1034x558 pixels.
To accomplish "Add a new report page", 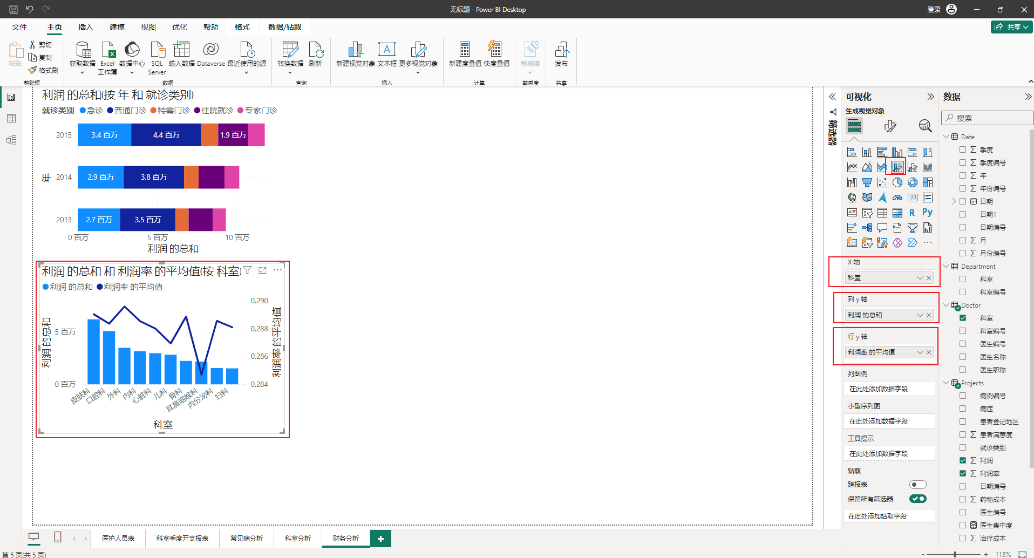I will pyautogui.click(x=380, y=539).
